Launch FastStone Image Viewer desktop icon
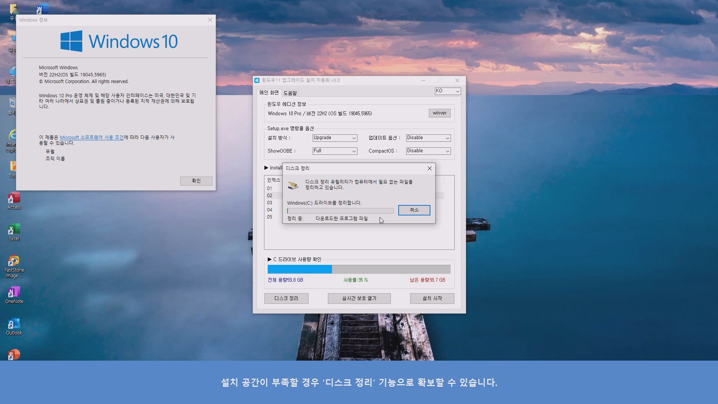Image resolution: width=718 pixels, height=404 pixels. 14,266
